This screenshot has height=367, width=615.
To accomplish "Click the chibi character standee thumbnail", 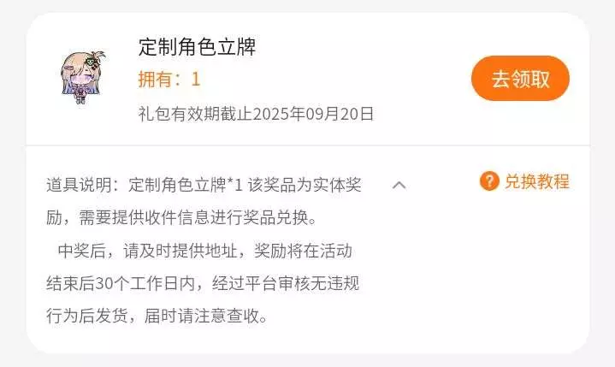I will pyautogui.click(x=83, y=77).
